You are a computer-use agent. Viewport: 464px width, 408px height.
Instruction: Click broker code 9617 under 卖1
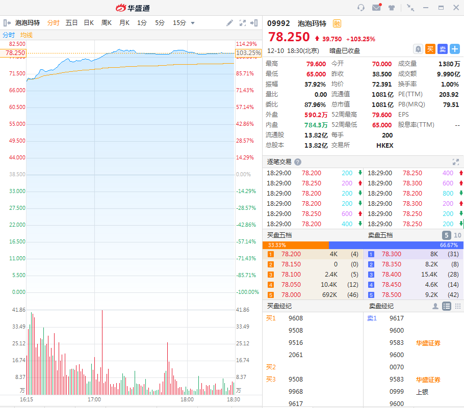[397, 318]
